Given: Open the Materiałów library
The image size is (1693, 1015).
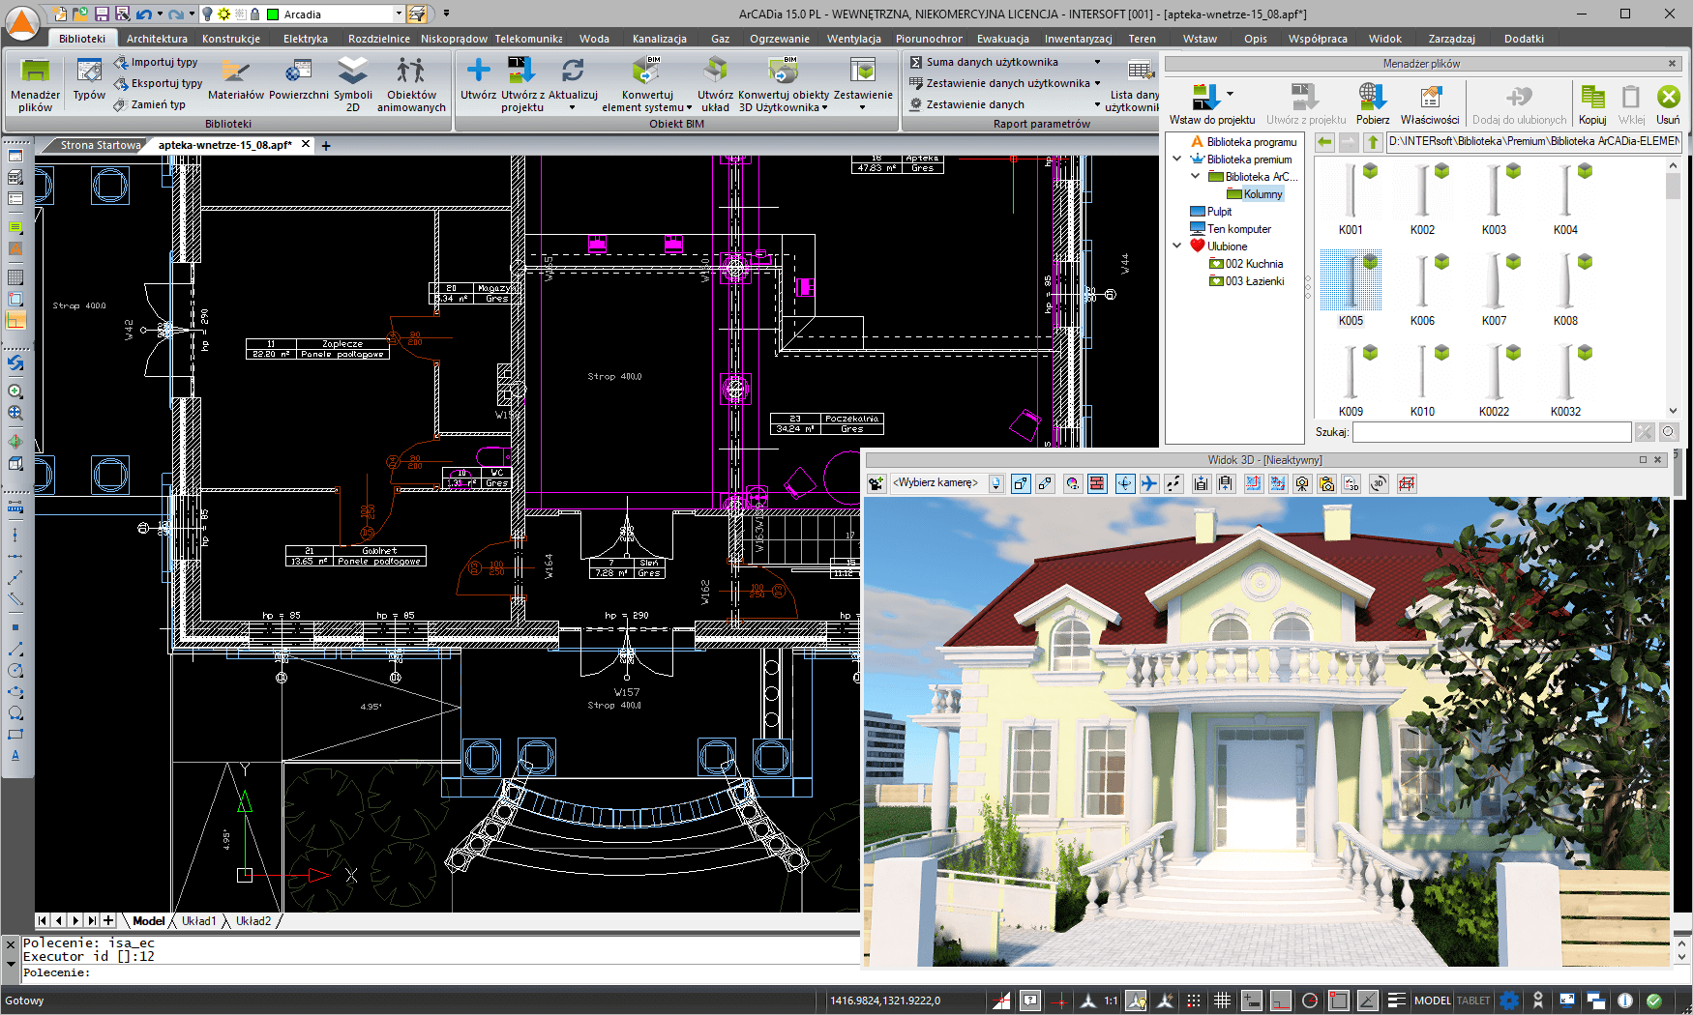Looking at the screenshot, I should coord(236,79).
